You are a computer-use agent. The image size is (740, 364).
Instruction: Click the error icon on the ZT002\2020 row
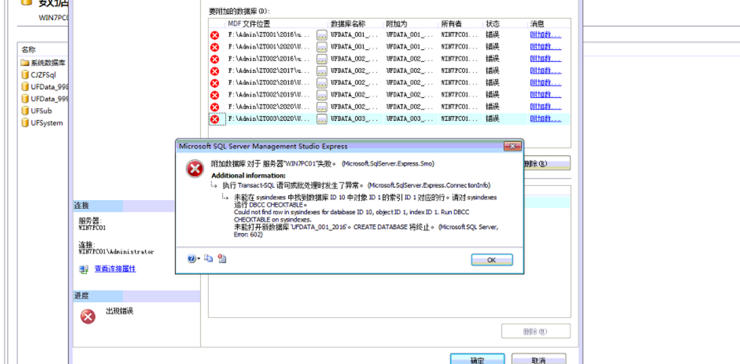coord(215,107)
